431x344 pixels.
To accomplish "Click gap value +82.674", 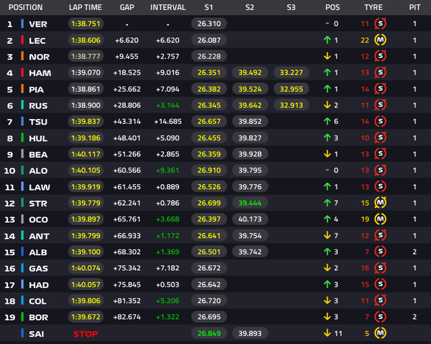I will pos(127,317).
